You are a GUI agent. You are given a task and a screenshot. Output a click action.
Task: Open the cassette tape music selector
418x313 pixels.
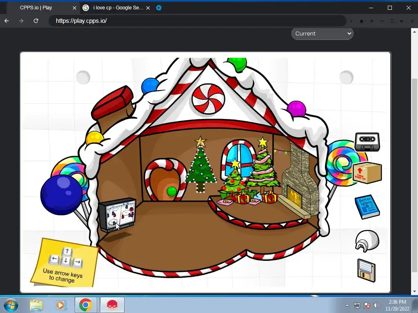[367, 142]
